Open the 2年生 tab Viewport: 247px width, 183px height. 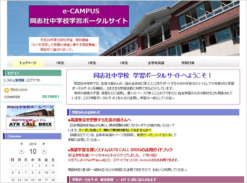click(x=92, y=63)
